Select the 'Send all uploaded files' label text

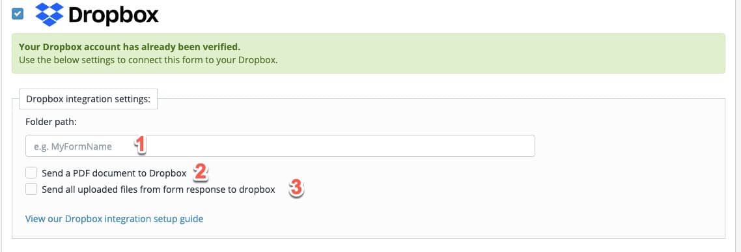[158, 189]
